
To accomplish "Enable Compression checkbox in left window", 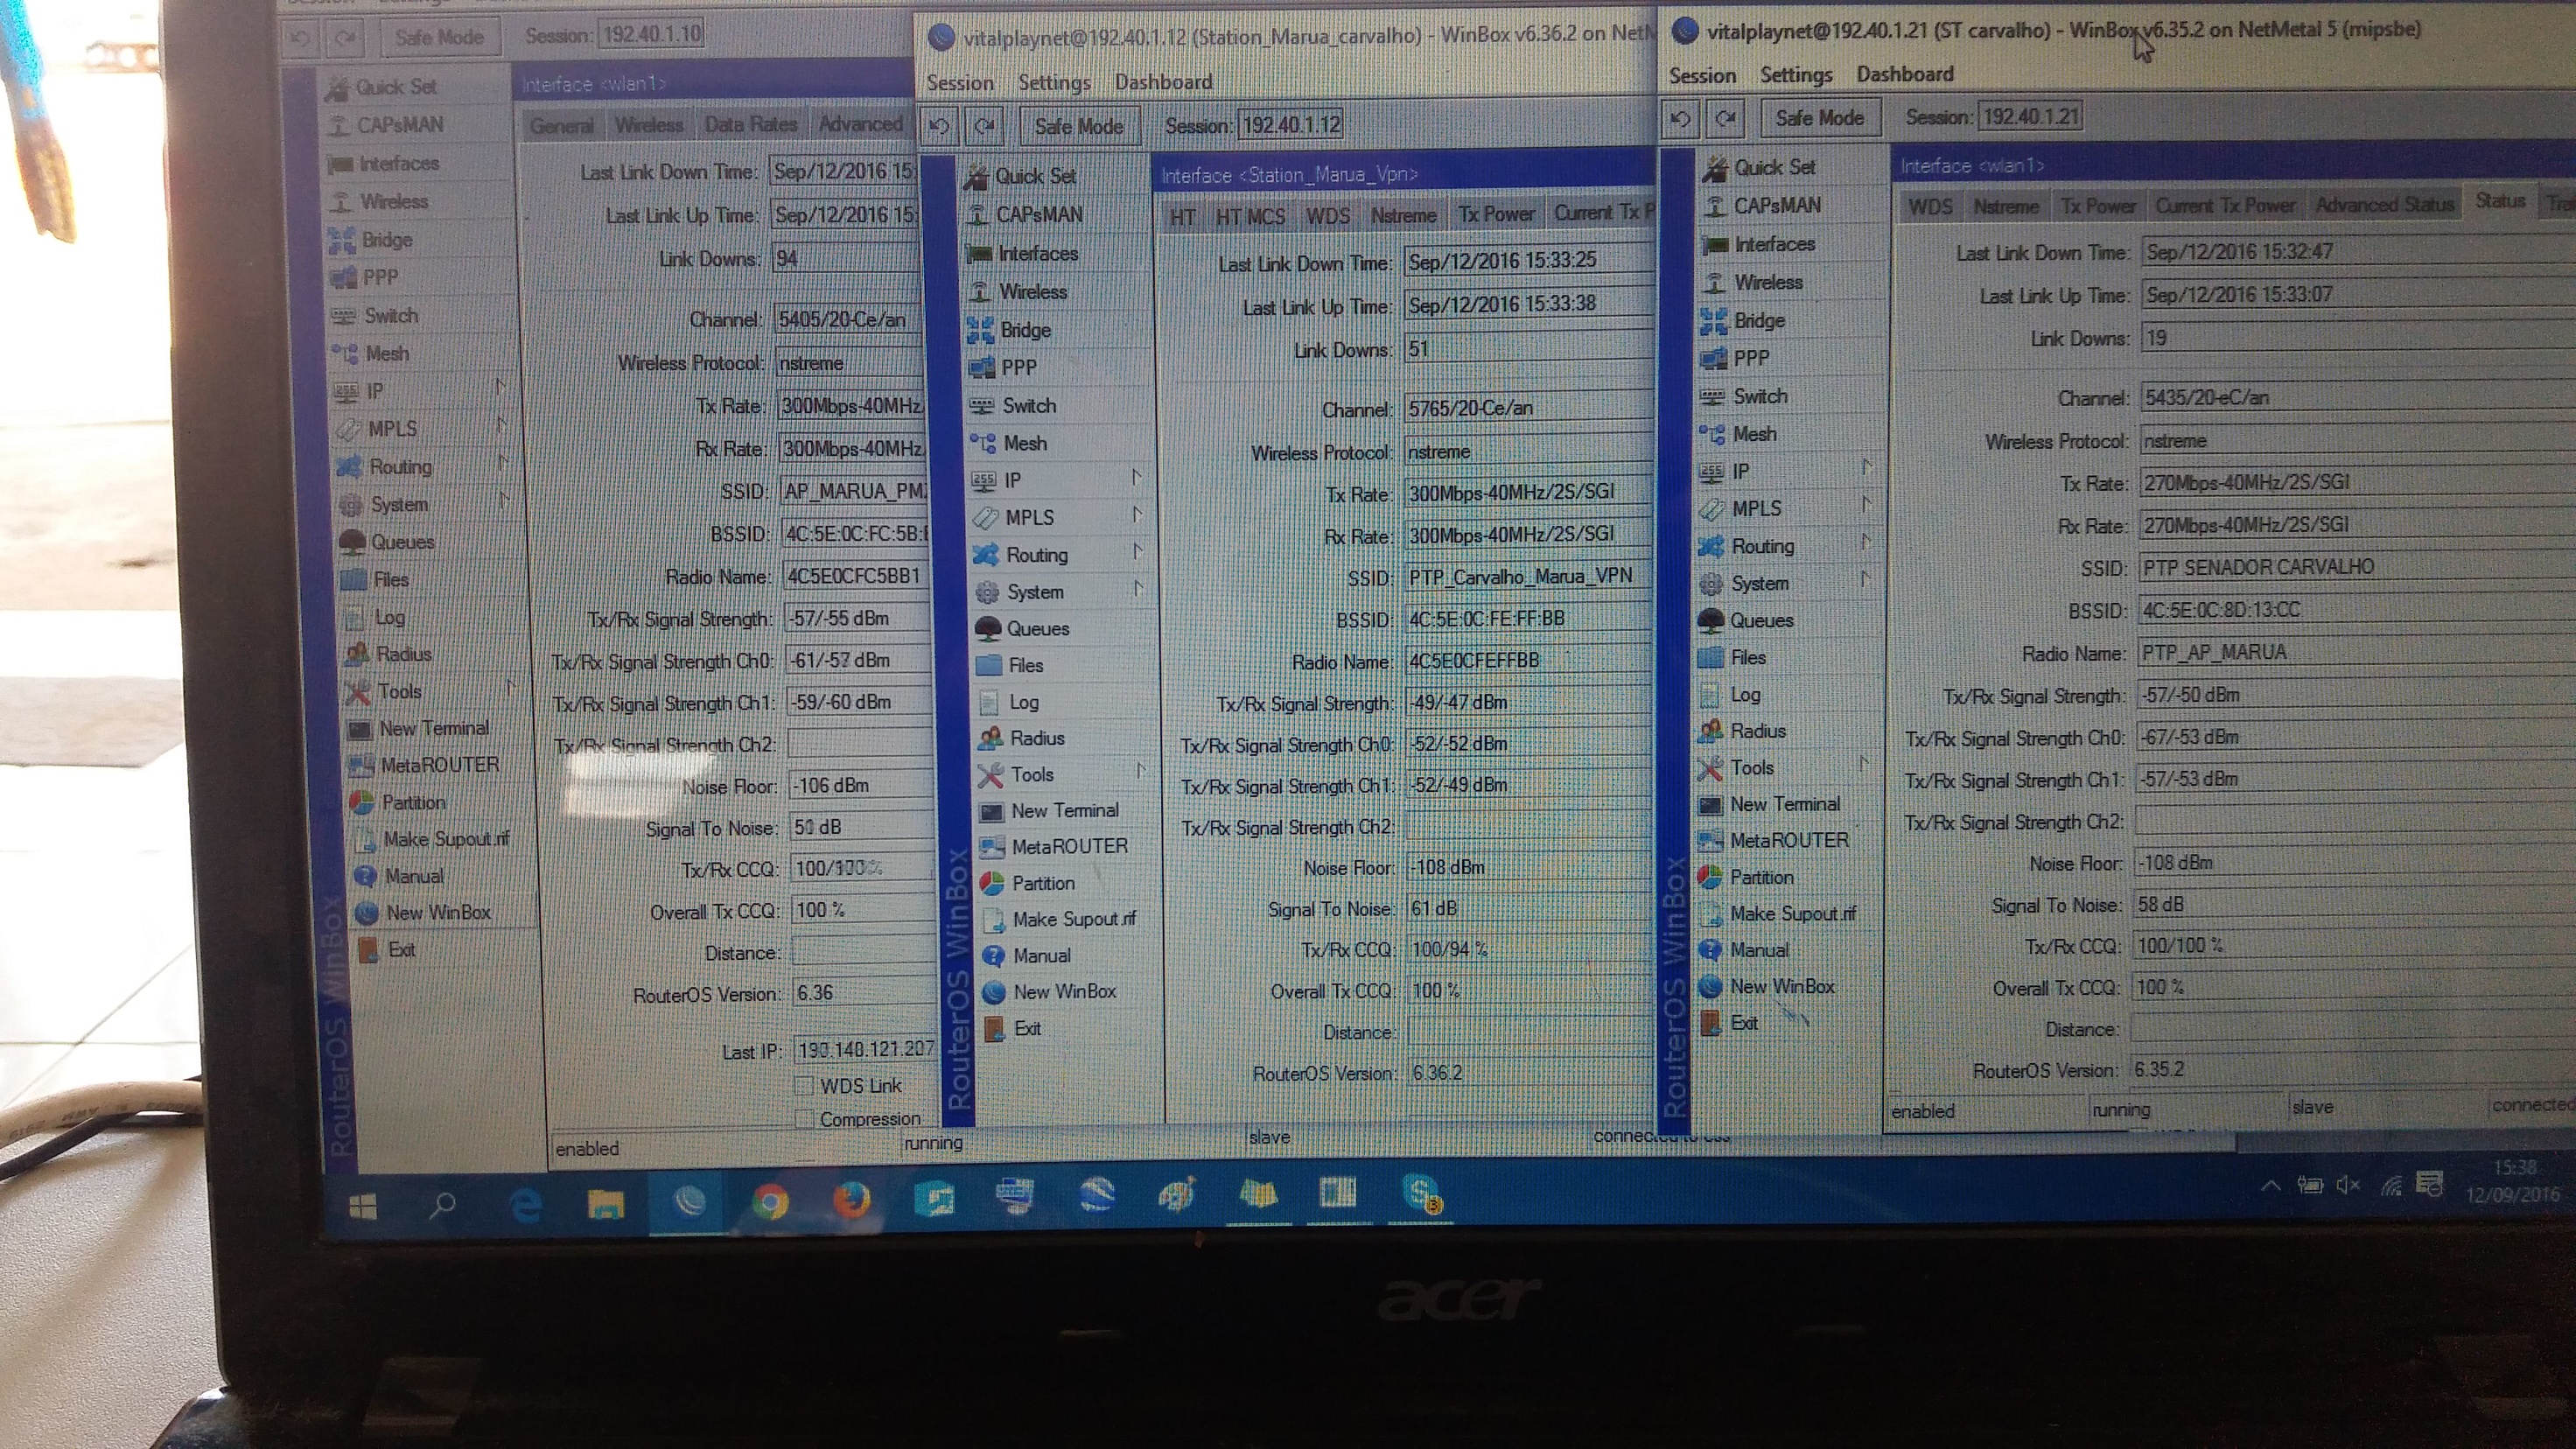I will (804, 1119).
